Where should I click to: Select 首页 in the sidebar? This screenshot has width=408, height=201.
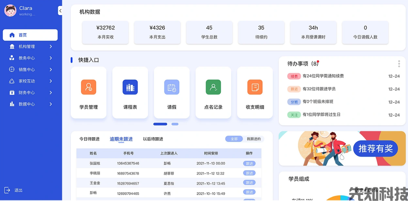30,35
